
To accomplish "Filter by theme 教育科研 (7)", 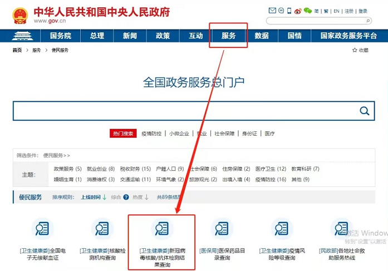I will pos(306,169).
